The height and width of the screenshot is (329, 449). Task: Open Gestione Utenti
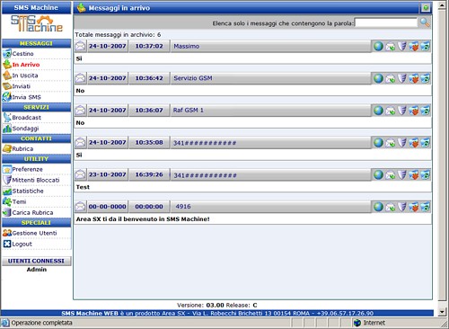pyautogui.click(x=34, y=233)
